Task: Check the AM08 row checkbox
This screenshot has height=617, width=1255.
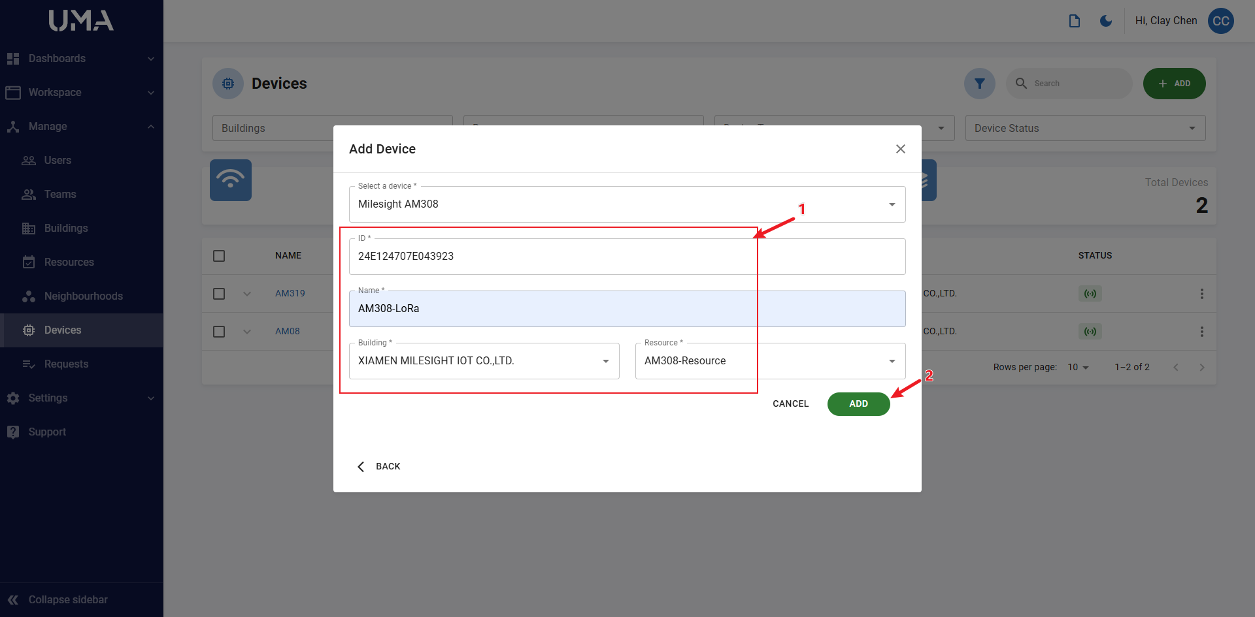Action: (219, 332)
